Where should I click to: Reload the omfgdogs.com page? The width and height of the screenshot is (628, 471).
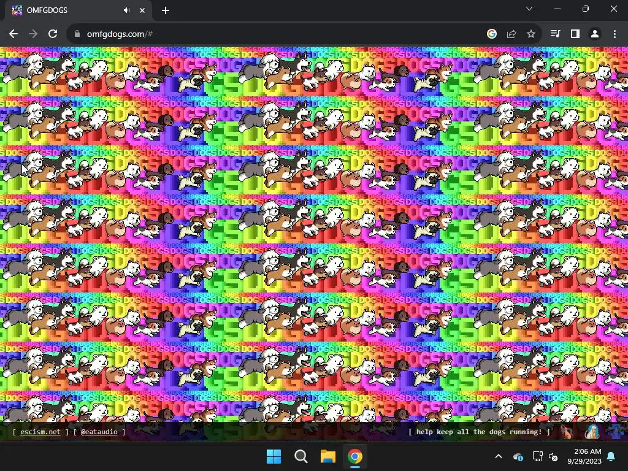(x=53, y=34)
